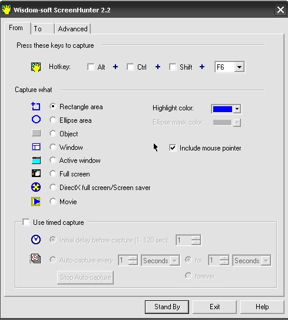Click the Stop Auto-capture button

[x=85, y=277]
